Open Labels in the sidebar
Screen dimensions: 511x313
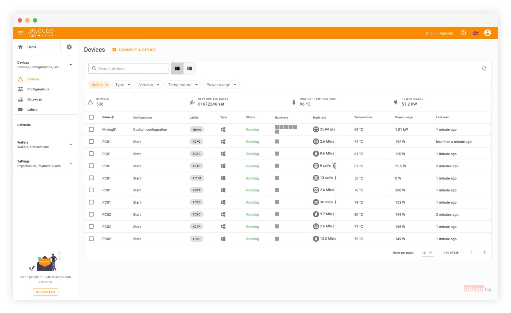coord(32,109)
